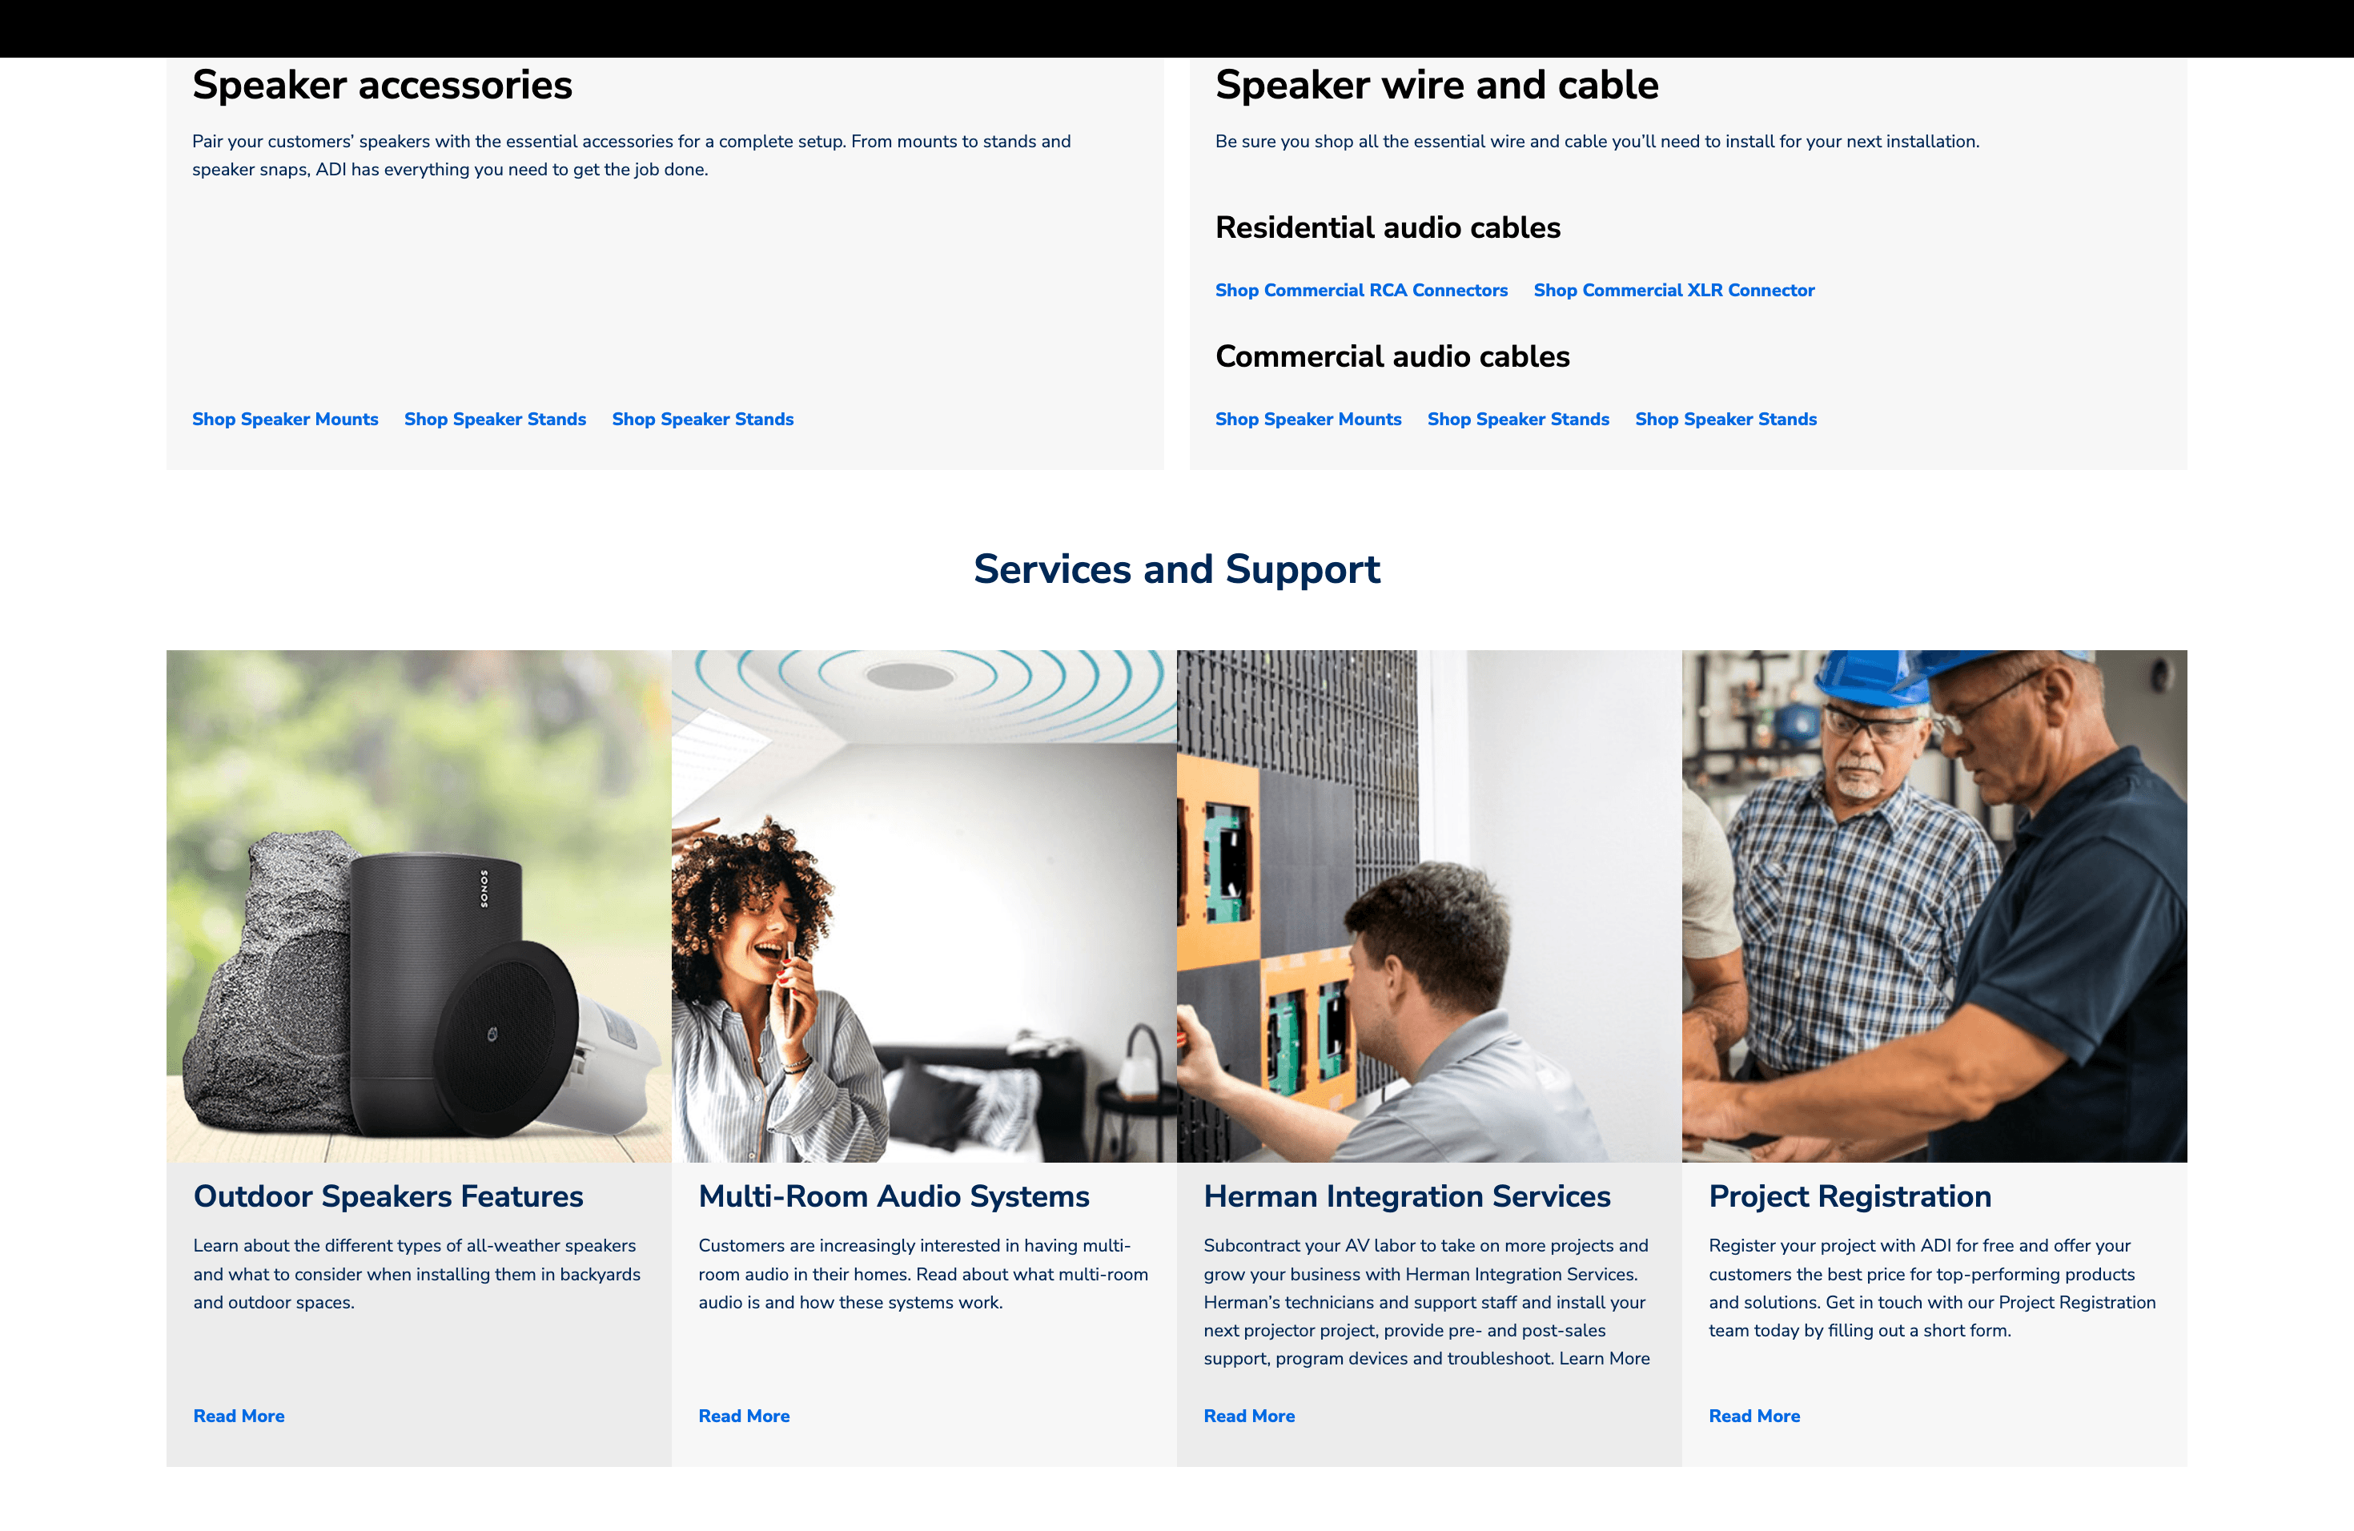Open Shop Speaker Mounts under Speaker accessories
The image size is (2354, 1531).
pos(285,420)
